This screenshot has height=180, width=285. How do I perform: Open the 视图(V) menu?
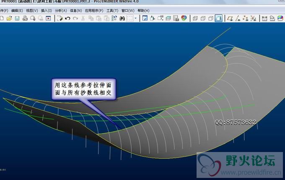pos(32,10)
